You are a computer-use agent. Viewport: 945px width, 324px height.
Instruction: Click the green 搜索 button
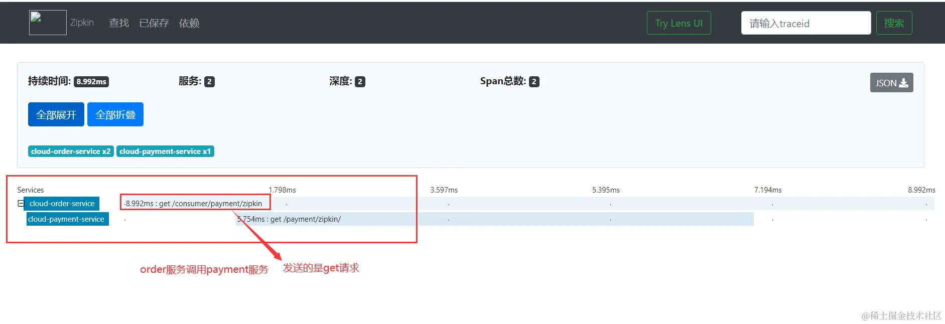coord(894,23)
